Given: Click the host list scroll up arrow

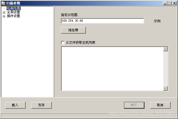Looking at the screenshot, I should 165,49.
